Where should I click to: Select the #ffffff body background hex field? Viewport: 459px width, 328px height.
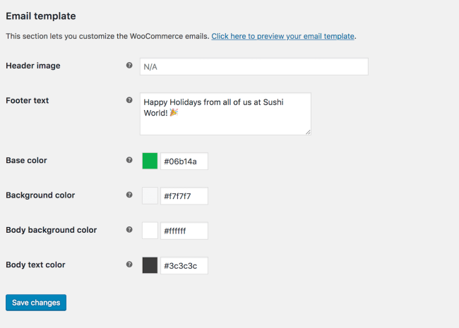[x=184, y=231]
